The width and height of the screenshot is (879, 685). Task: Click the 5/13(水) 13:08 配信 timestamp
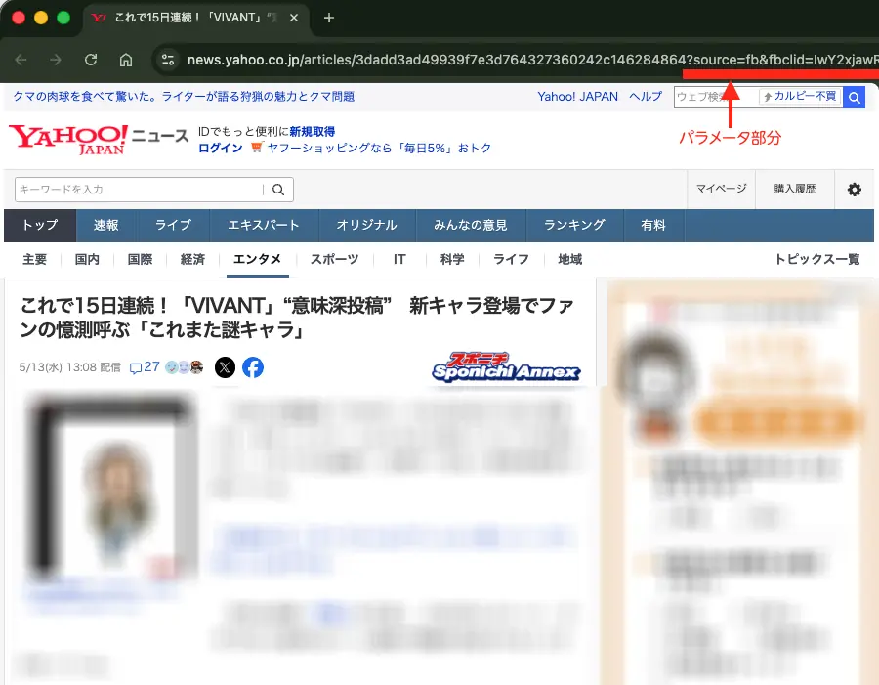pos(70,367)
